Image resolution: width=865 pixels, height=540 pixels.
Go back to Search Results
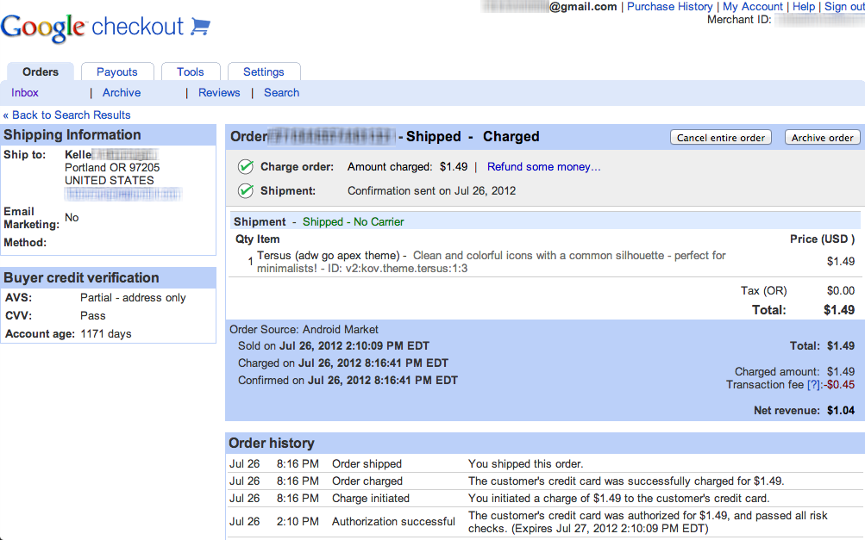[x=67, y=115]
